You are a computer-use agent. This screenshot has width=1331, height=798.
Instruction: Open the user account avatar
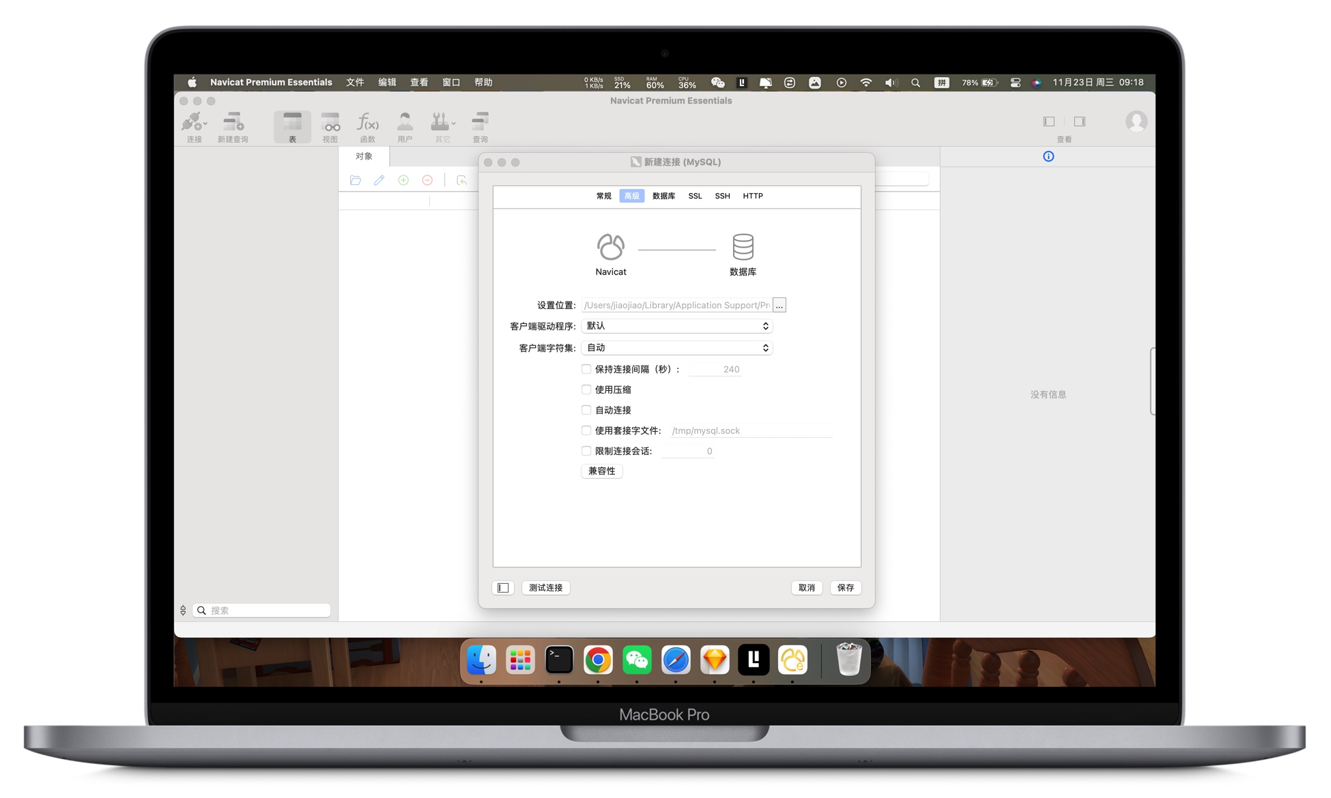[1136, 121]
